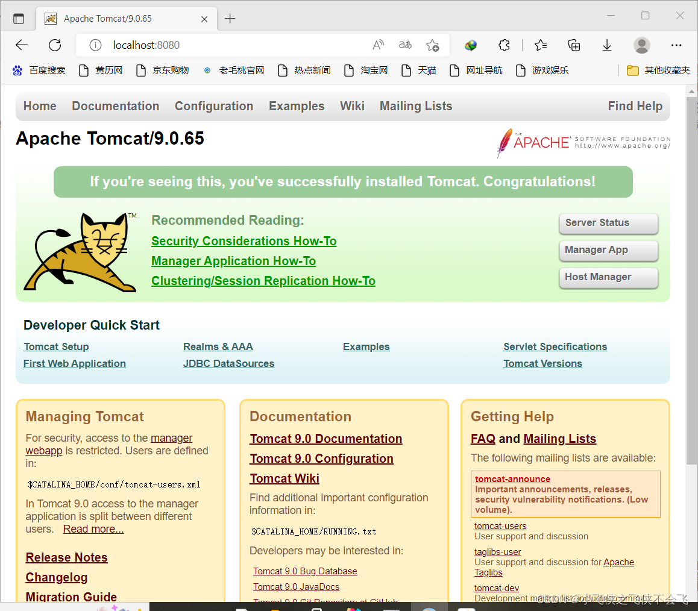
Task: Open the 淘宝网 bookmark
Action: 366,70
